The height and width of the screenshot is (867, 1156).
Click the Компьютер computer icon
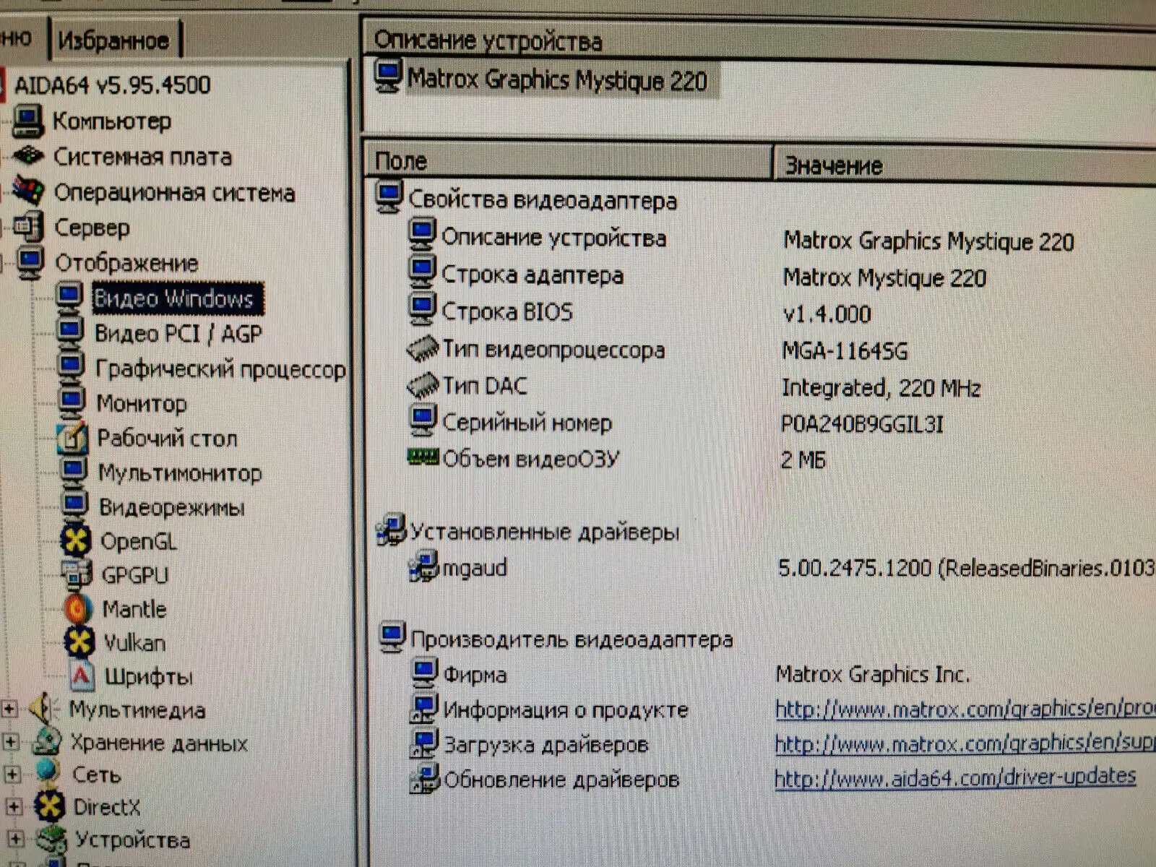tap(28, 121)
